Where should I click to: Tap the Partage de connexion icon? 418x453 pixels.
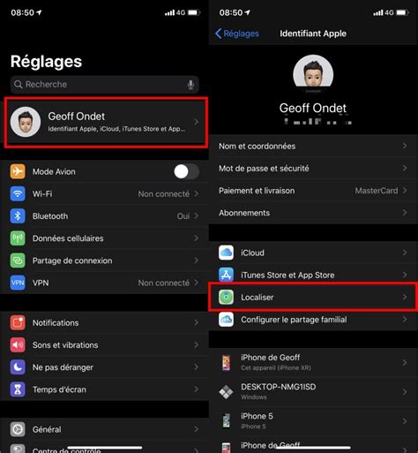pyautogui.click(x=18, y=260)
